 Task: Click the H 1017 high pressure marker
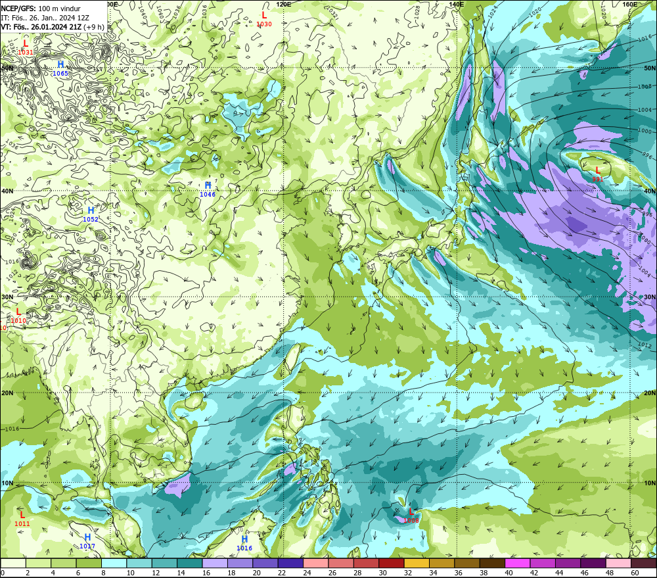pyautogui.click(x=87, y=542)
